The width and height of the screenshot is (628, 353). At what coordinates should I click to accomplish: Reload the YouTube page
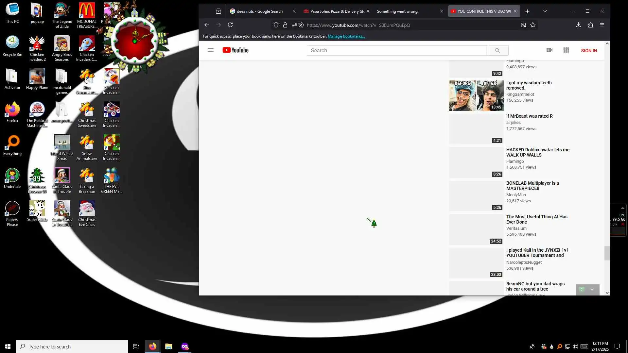click(x=230, y=25)
